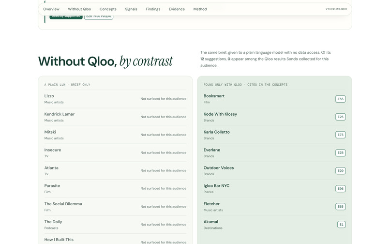Select the Kode With Klossy brand title

click(220, 114)
